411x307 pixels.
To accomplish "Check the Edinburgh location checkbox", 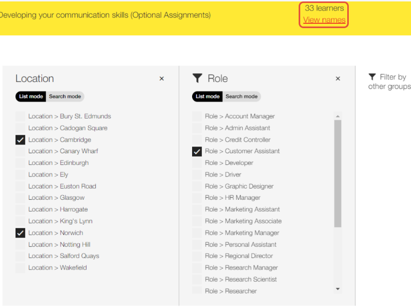I will [x=20, y=163].
